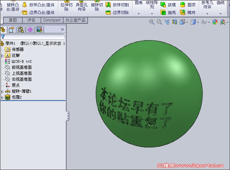Switch to the DimXpert tab
The image size is (230, 170).
(52, 20)
